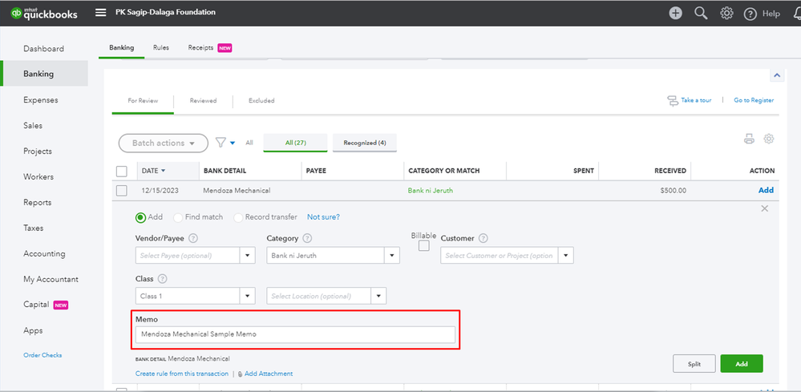This screenshot has height=392, width=801.
Task: Switch to the Receipts tab
Action: [210, 47]
